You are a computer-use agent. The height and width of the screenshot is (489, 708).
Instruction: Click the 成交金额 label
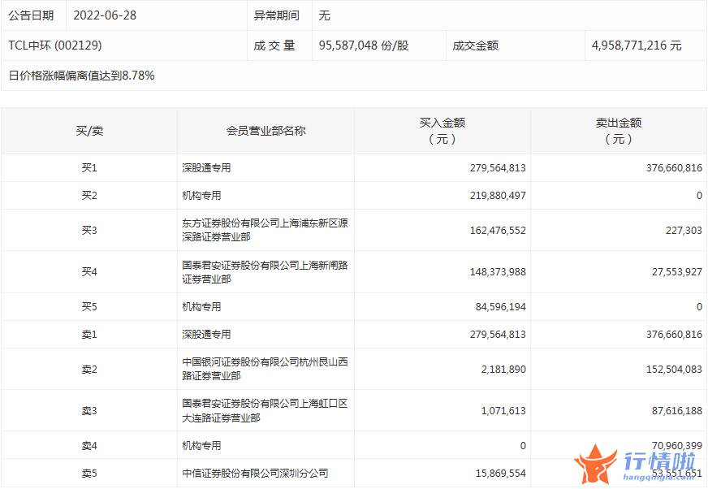[x=475, y=45]
